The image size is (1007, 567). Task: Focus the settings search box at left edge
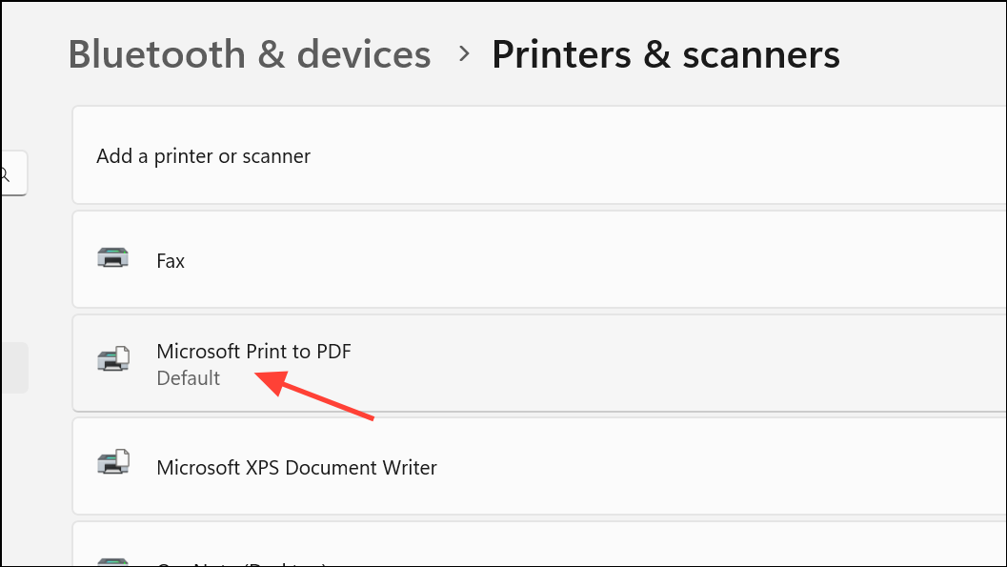pyautogui.click(x=13, y=173)
